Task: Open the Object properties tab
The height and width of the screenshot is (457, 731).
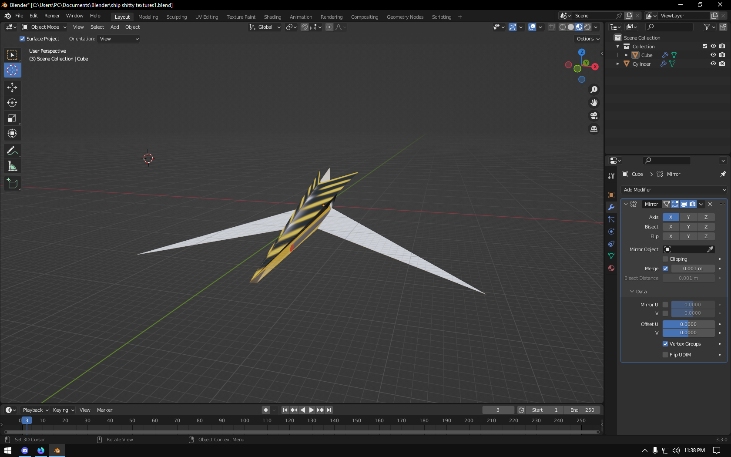Action: [611, 195]
